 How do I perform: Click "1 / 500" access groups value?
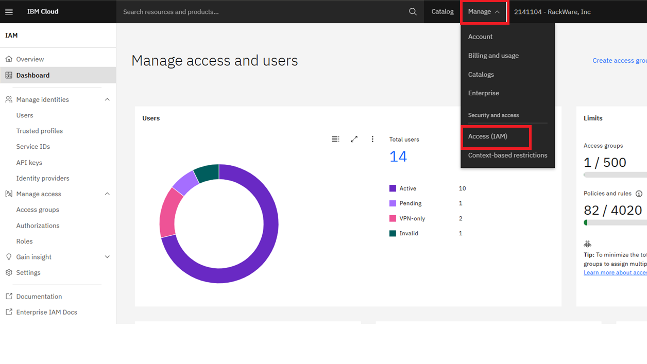[x=605, y=163]
